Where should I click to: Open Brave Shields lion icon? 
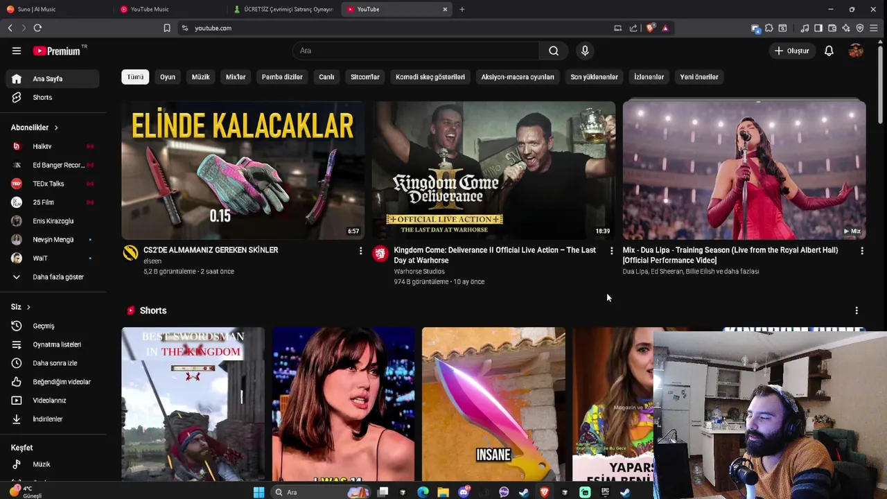(x=650, y=28)
